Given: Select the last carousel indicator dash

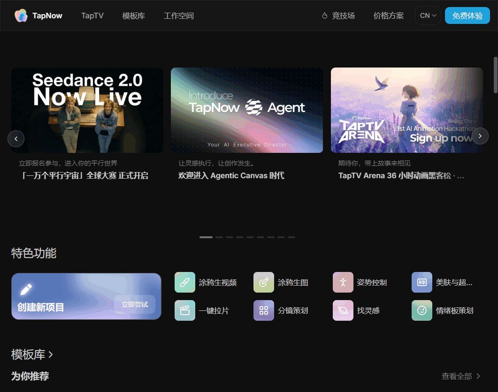Looking at the screenshot, I should click(291, 237).
